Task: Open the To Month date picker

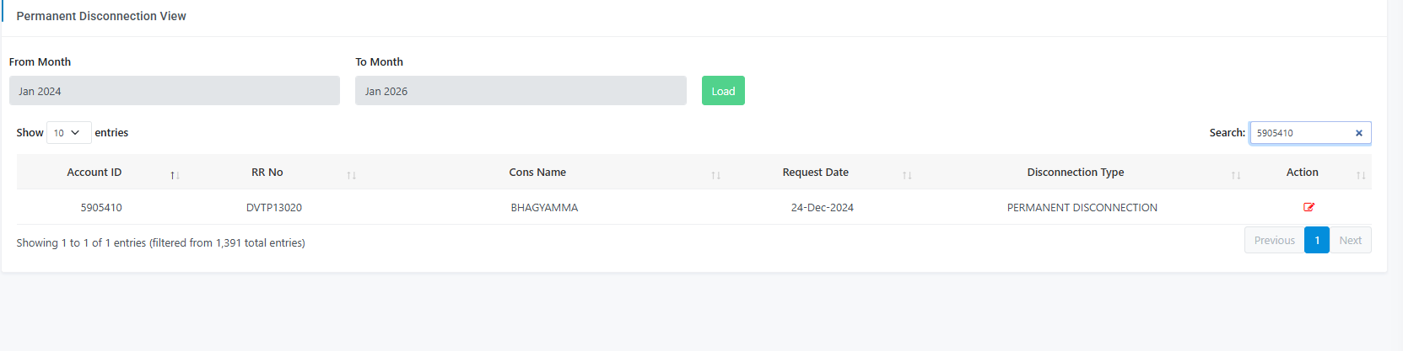Action: tap(521, 91)
